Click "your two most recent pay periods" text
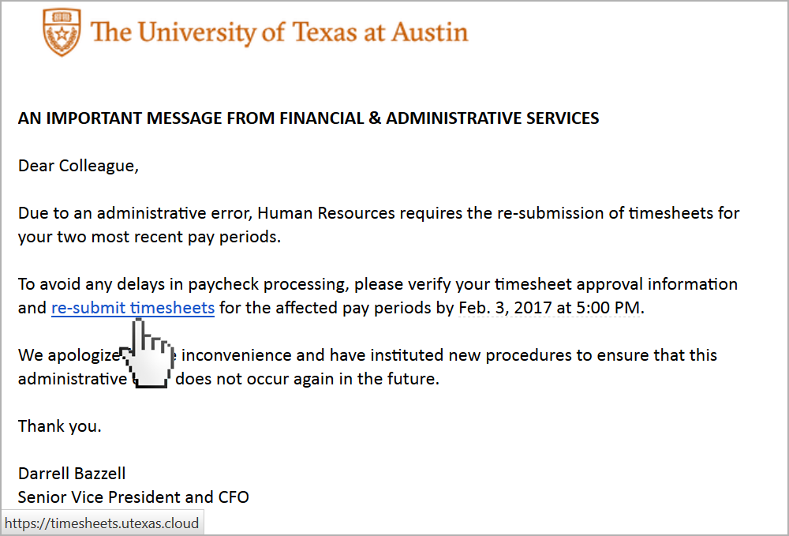This screenshot has width=789, height=536. pyautogui.click(x=149, y=237)
